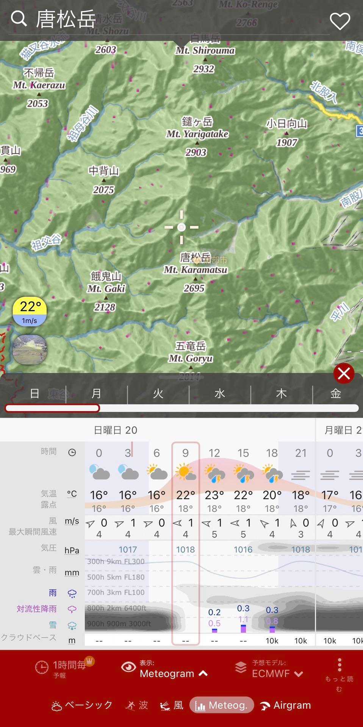Open the webcam thumbnail on map
The height and width of the screenshot is (727, 363).
[x=30, y=349]
